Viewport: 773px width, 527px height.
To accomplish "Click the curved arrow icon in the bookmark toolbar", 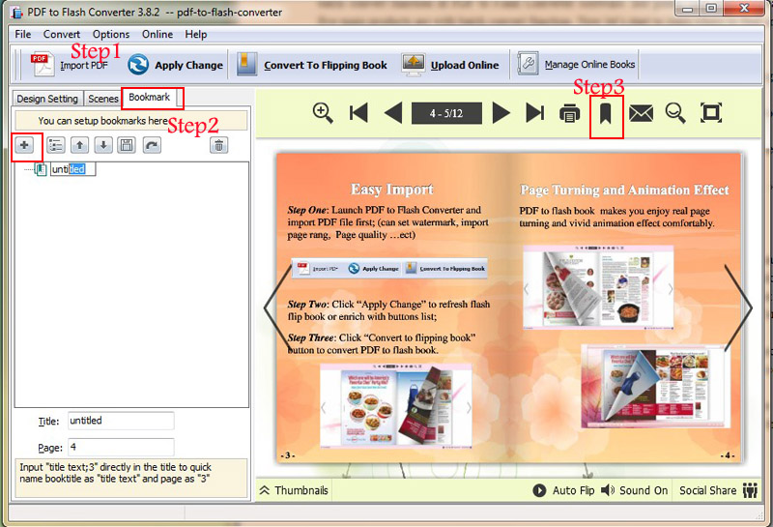I will coord(152,145).
